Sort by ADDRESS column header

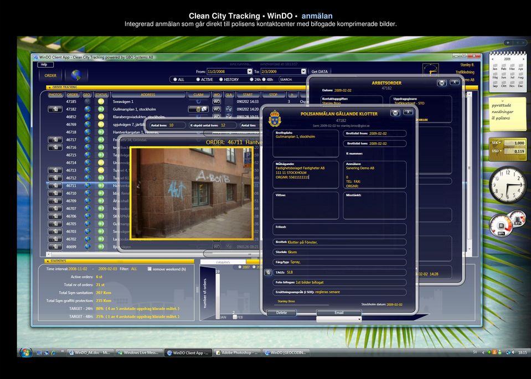148,95
